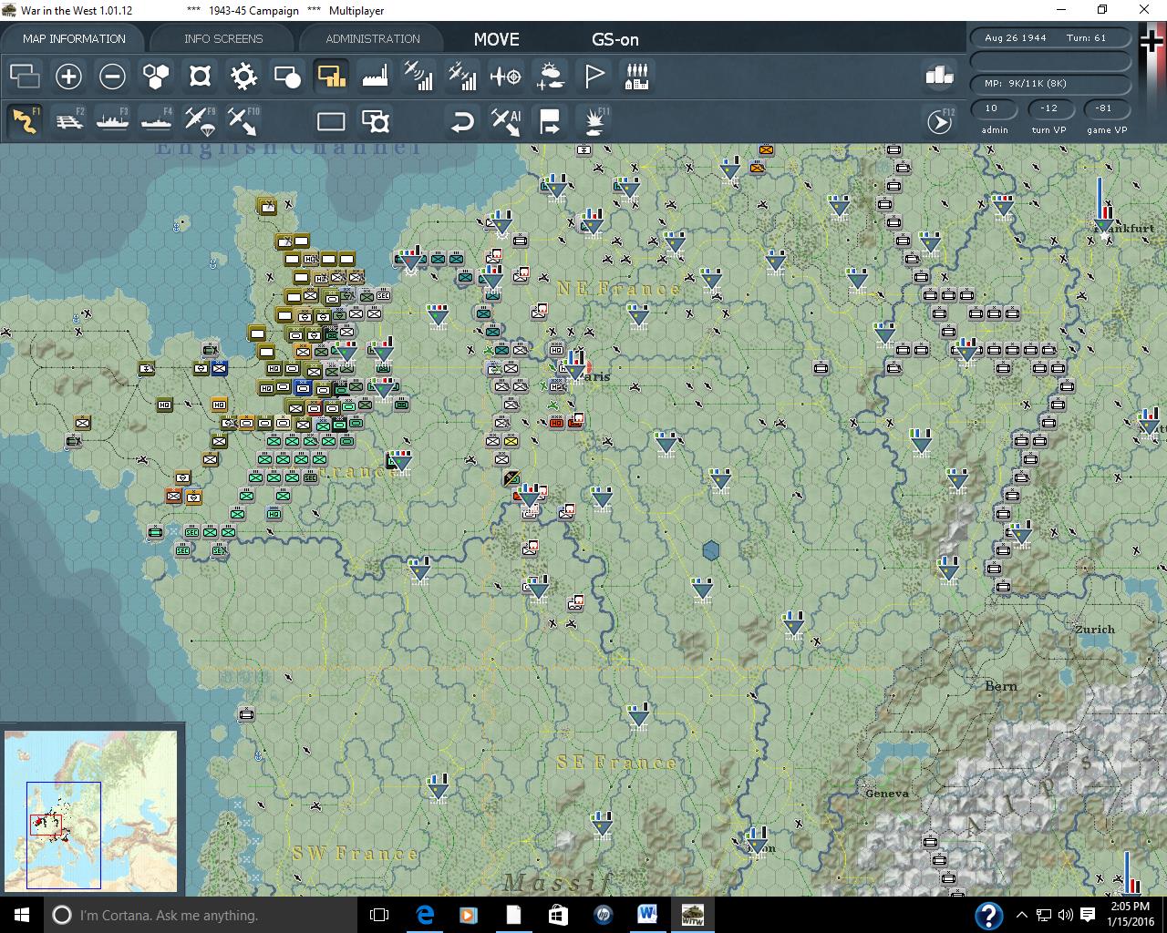Click the game VP value -81
This screenshot has width=1167, height=933.
coord(1104,108)
